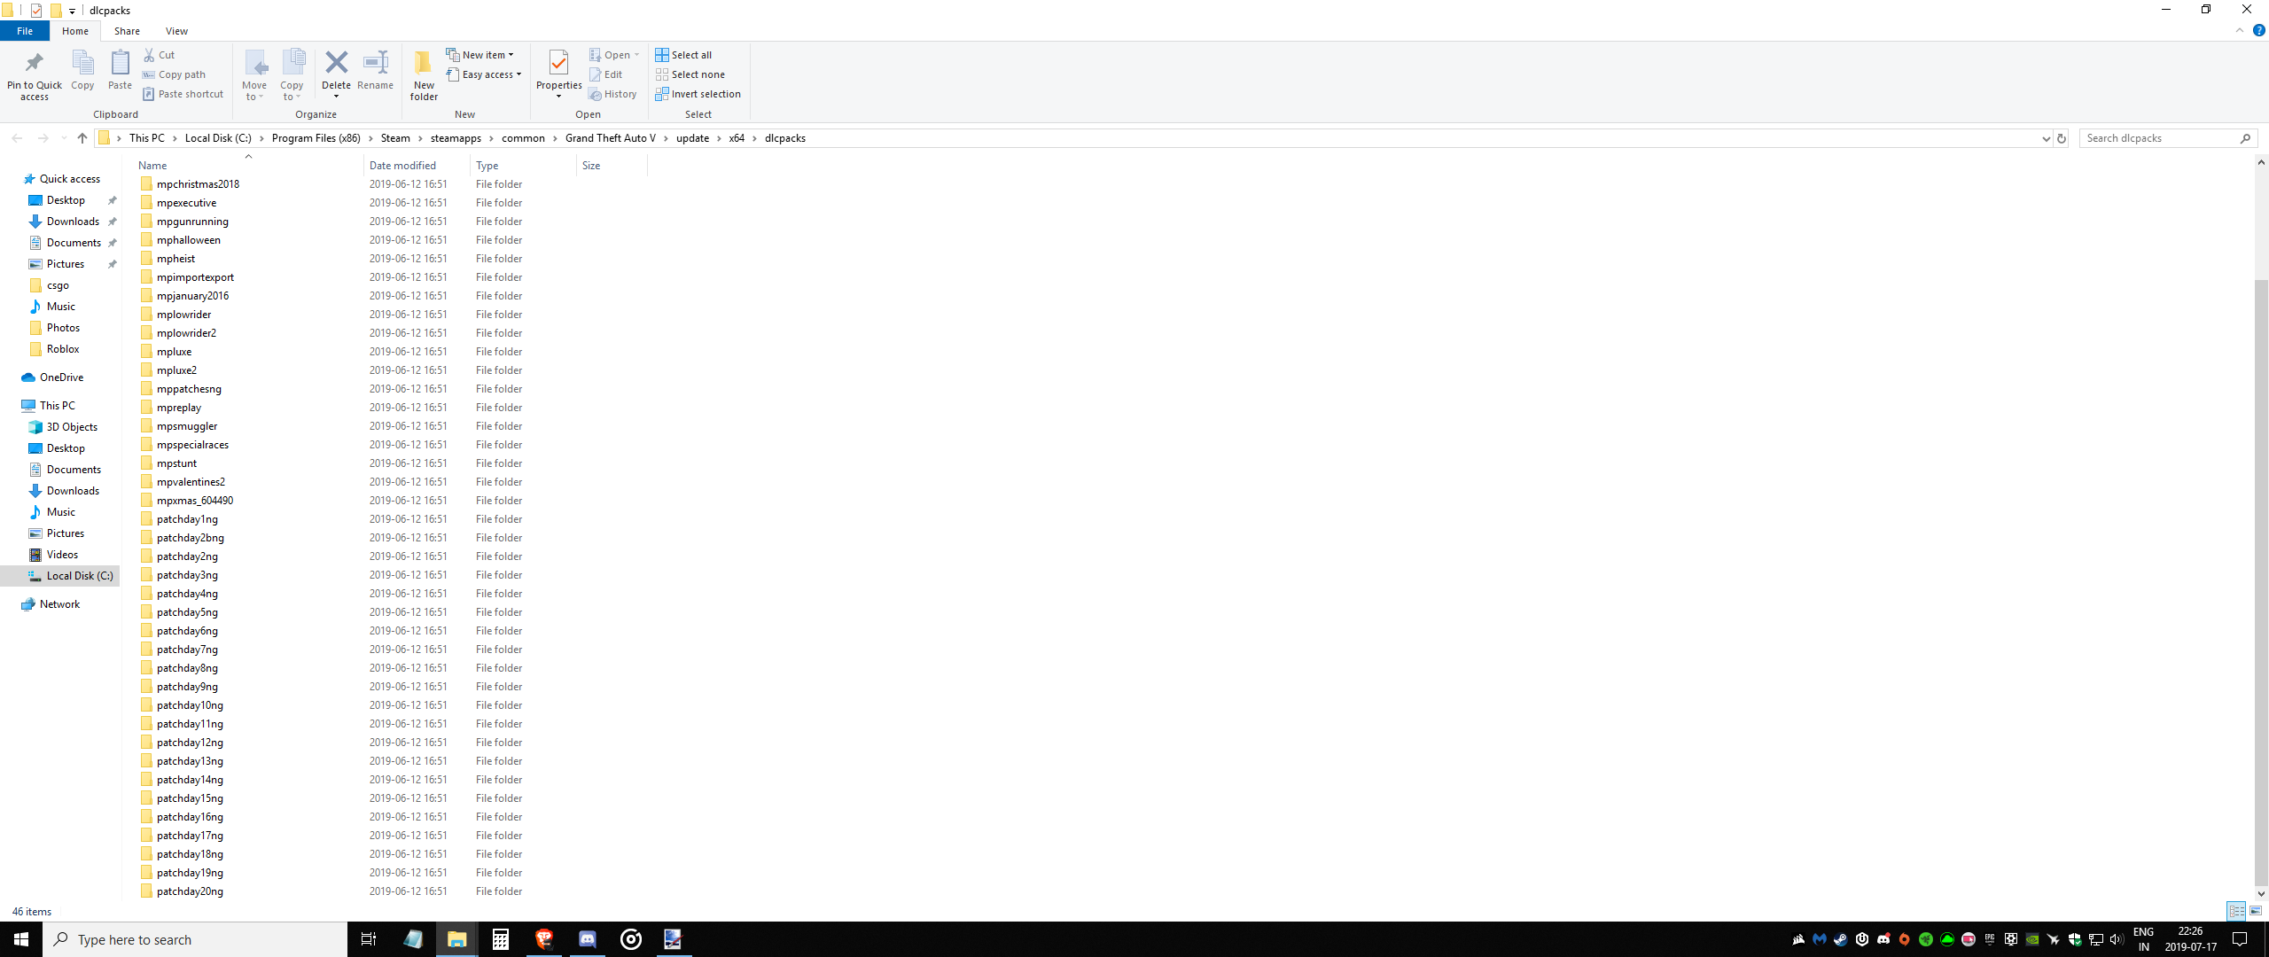Rename a folder using the Rename icon
The width and height of the screenshot is (2269, 957).
click(375, 69)
